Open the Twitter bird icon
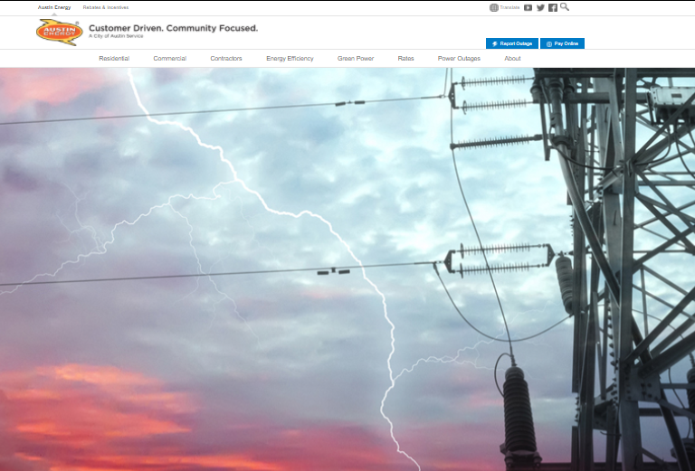This screenshot has width=695, height=471. tap(540, 7)
